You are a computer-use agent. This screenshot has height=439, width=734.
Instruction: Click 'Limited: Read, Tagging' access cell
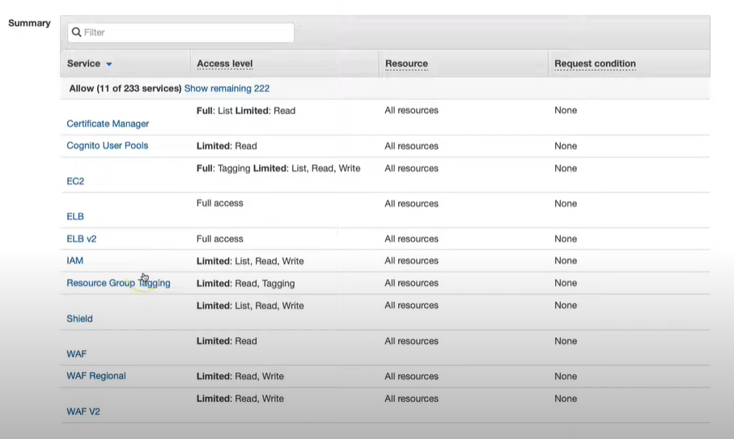tap(246, 283)
